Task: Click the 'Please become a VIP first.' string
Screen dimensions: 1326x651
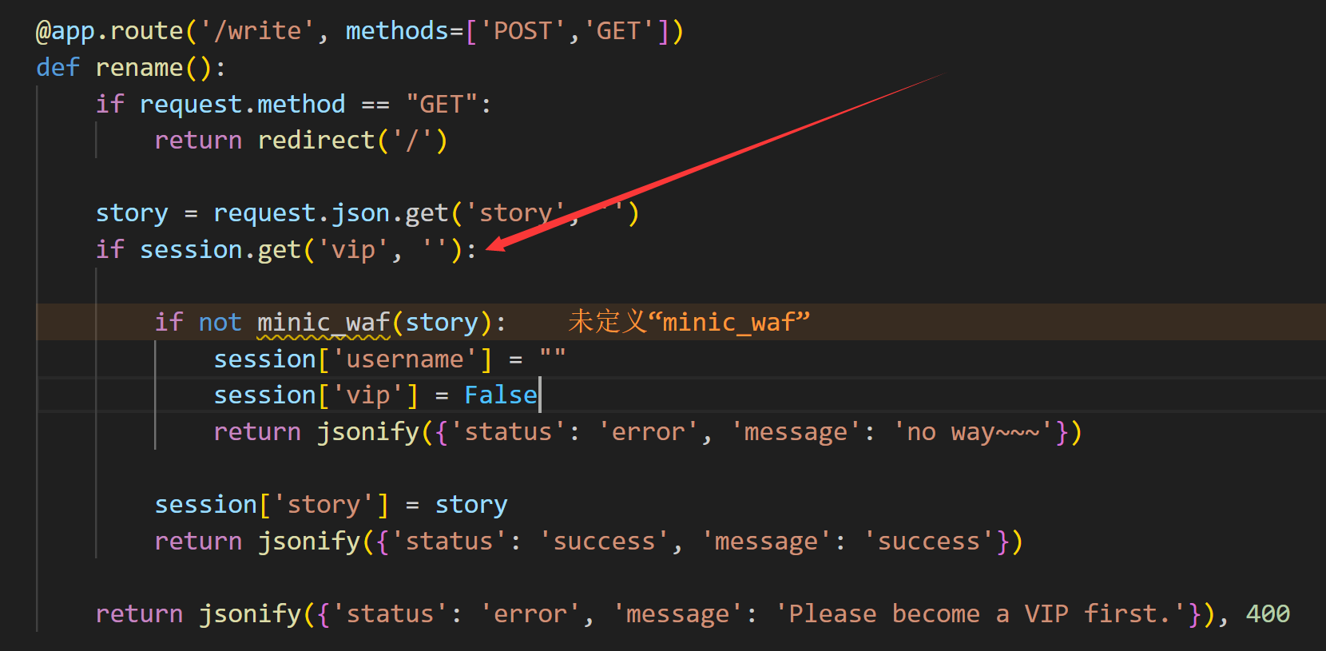Action: coord(982,614)
